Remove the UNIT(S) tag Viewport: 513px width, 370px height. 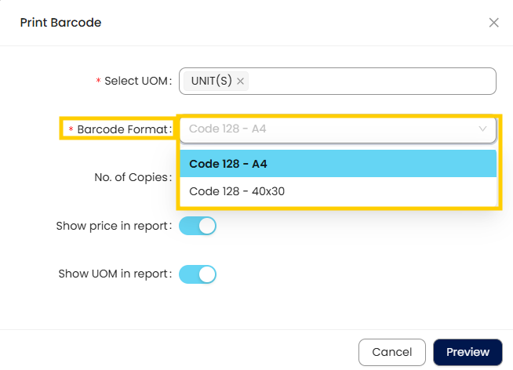click(x=240, y=81)
